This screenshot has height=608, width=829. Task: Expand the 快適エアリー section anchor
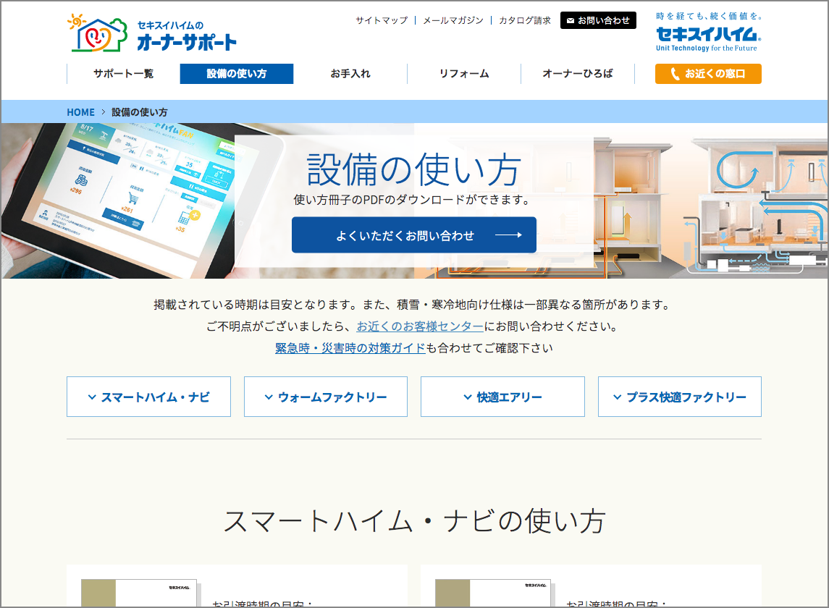[502, 397]
